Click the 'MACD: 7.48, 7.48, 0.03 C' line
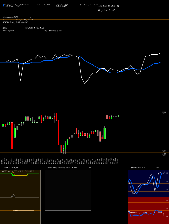This screenshot has width=169, height=224. [x=15, y=22]
